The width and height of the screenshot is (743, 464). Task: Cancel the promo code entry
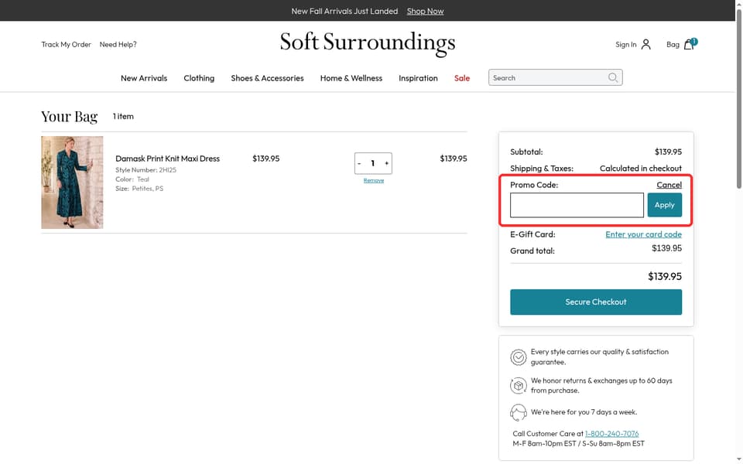click(669, 185)
